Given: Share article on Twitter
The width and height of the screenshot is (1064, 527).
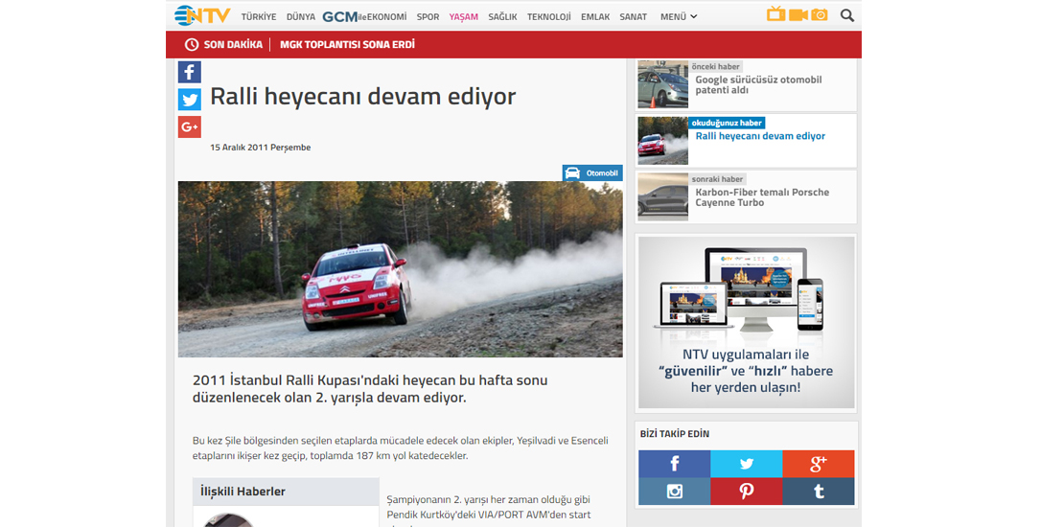Looking at the screenshot, I should tap(189, 100).
